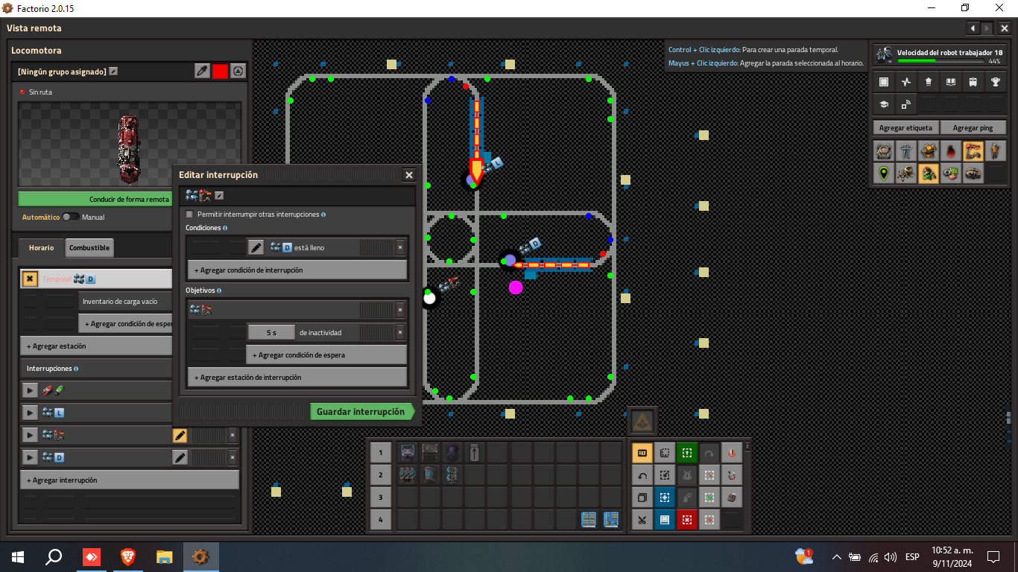The image size is (1018, 572).
Task: Switch to the Combustible tab
Action: click(89, 247)
